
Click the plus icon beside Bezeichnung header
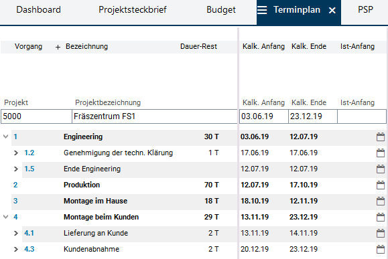point(58,47)
